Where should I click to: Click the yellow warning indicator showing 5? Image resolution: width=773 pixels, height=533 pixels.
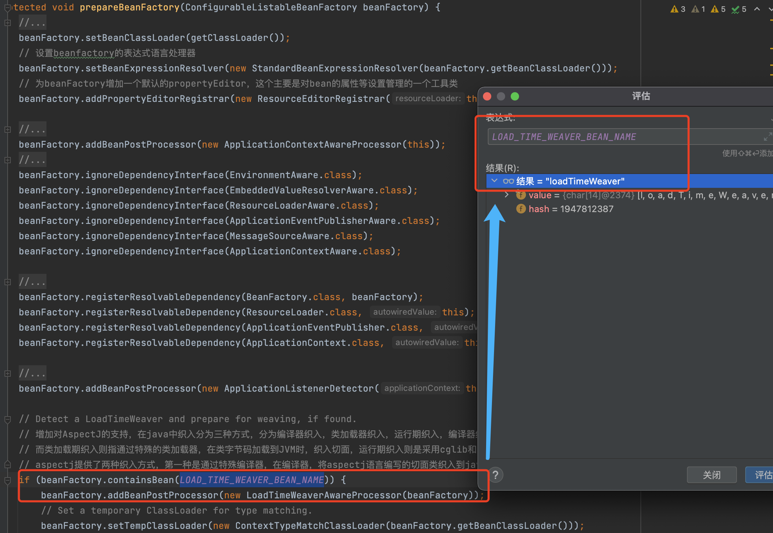pos(718,9)
